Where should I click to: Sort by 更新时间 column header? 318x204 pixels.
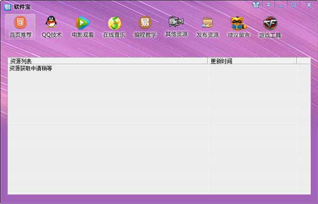pyautogui.click(x=252, y=61)
